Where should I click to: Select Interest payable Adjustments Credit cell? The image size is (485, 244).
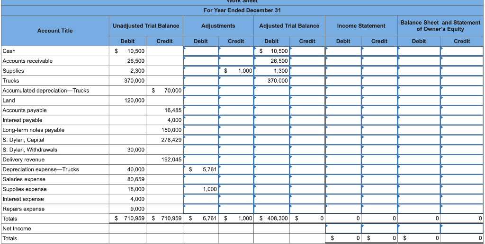click(236, 120)
